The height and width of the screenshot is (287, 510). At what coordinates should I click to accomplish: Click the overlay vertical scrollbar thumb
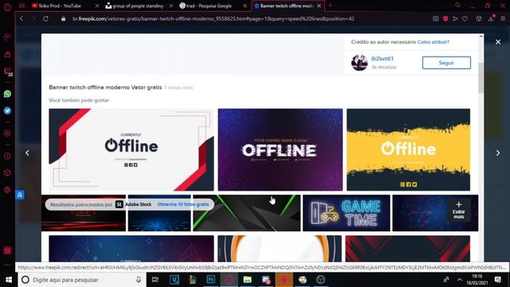point(481,78)
